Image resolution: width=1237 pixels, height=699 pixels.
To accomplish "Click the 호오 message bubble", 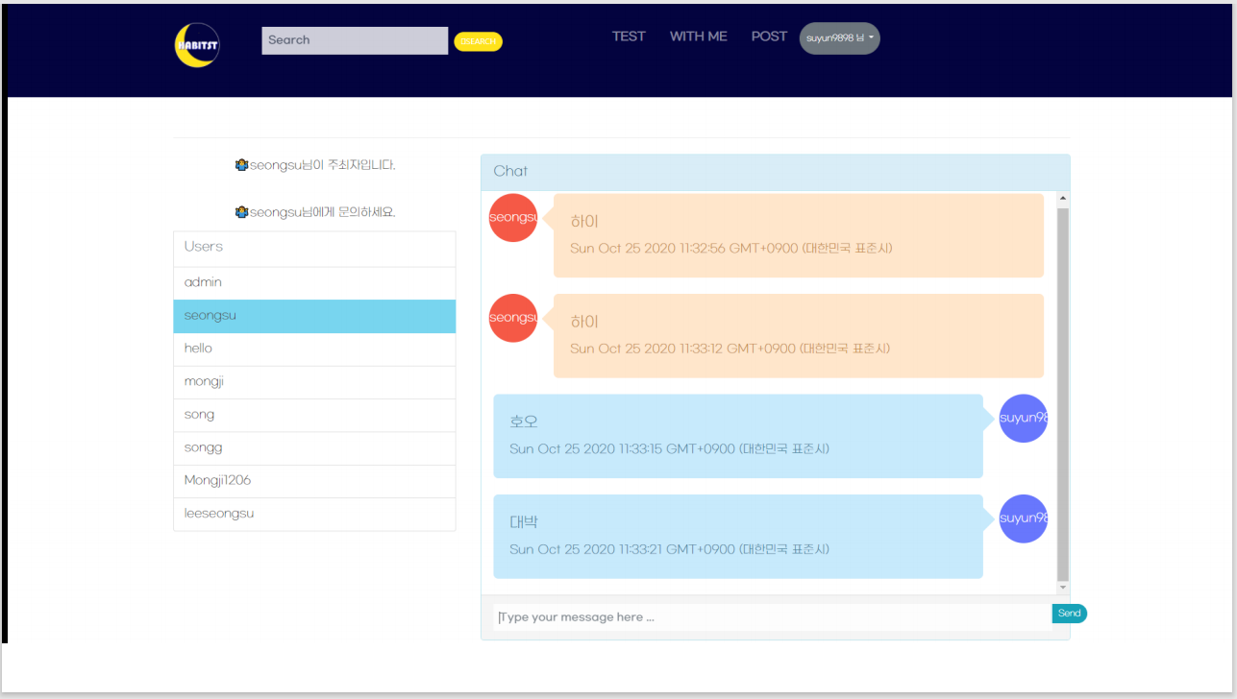I will coord(738,436).
